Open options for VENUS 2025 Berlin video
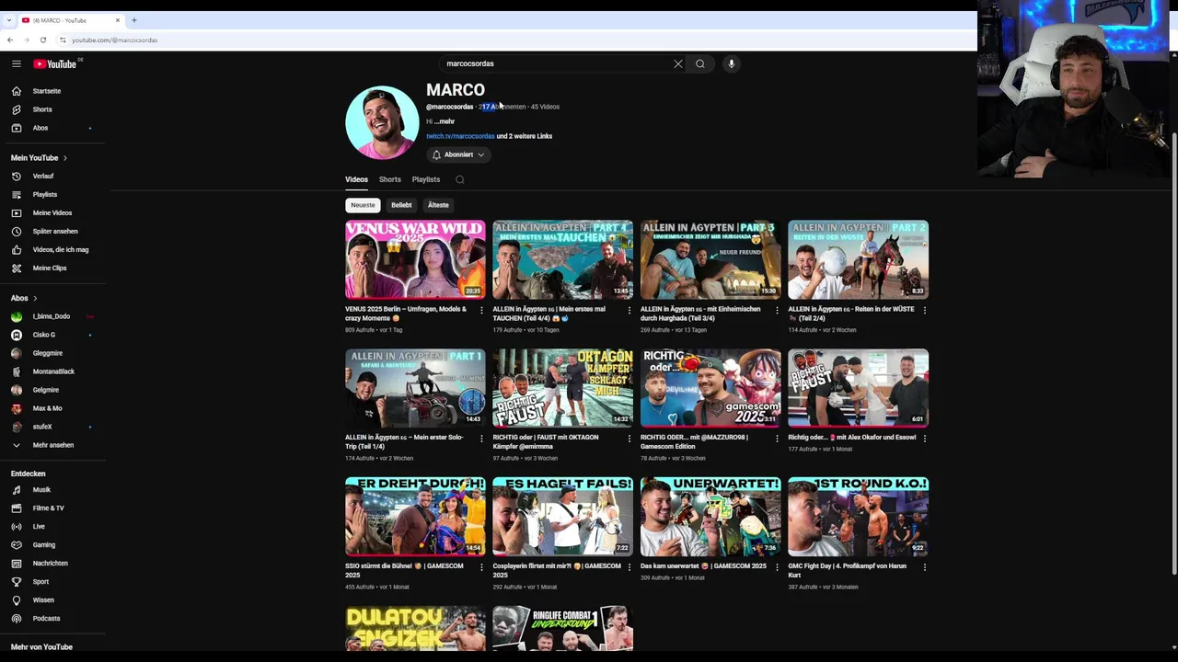 coord(481,310)
